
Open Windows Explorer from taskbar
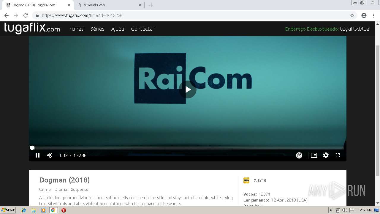point(34,210)
